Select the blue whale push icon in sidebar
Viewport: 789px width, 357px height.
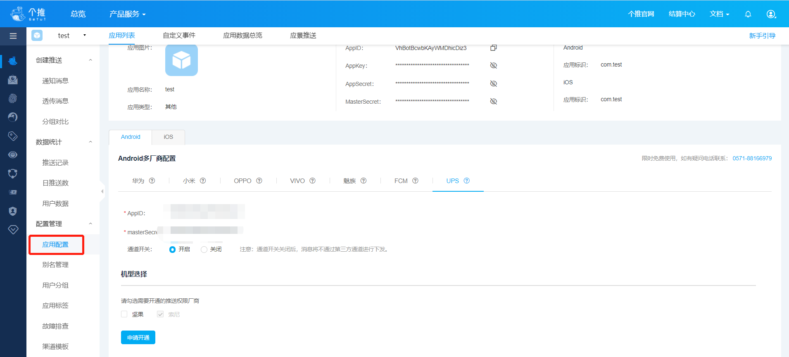[x=13, y=61]
